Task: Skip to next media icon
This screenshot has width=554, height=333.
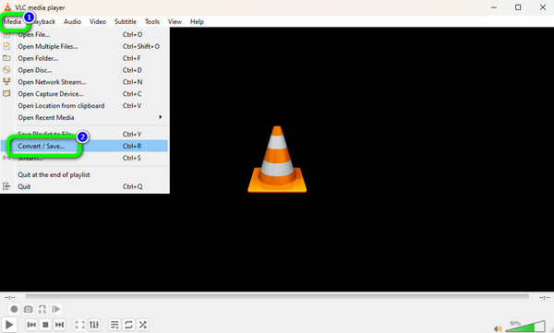Action: tap(59, 325)
